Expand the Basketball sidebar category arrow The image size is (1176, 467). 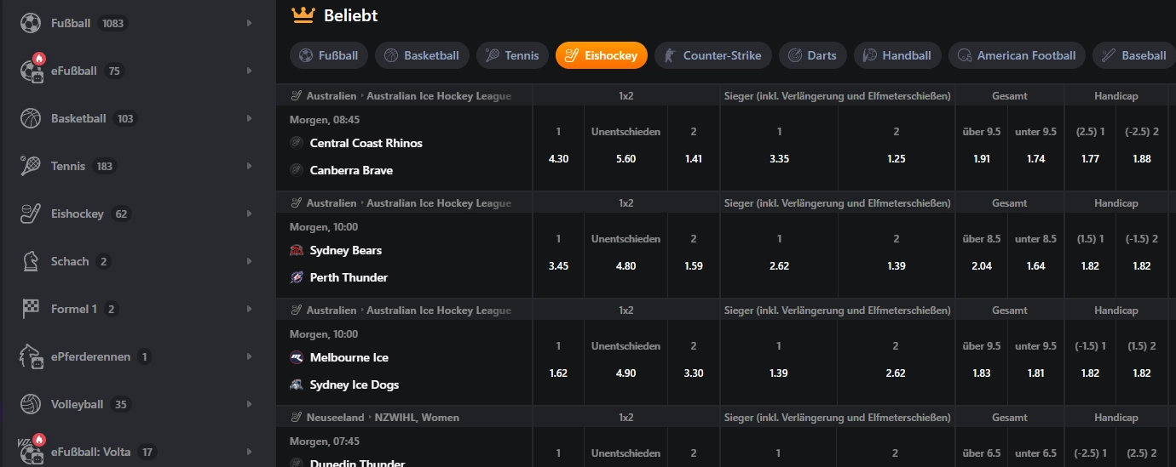click(249, 118)
